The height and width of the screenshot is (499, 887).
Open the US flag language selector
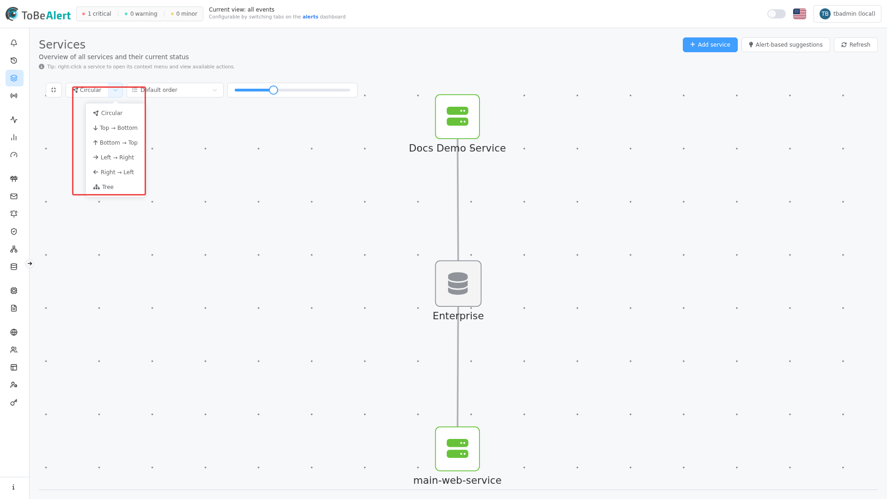[x=800, y=14]
